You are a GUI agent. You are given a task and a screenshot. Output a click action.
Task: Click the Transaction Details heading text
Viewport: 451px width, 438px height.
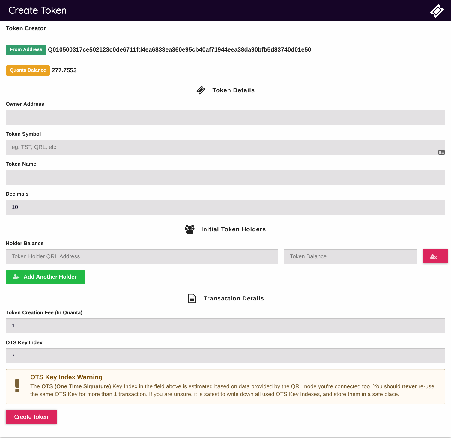tap(234, 298)
